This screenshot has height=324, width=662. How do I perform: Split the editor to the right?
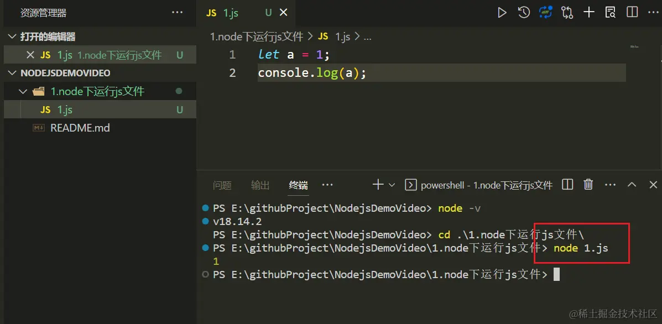(x=632, y=13)
